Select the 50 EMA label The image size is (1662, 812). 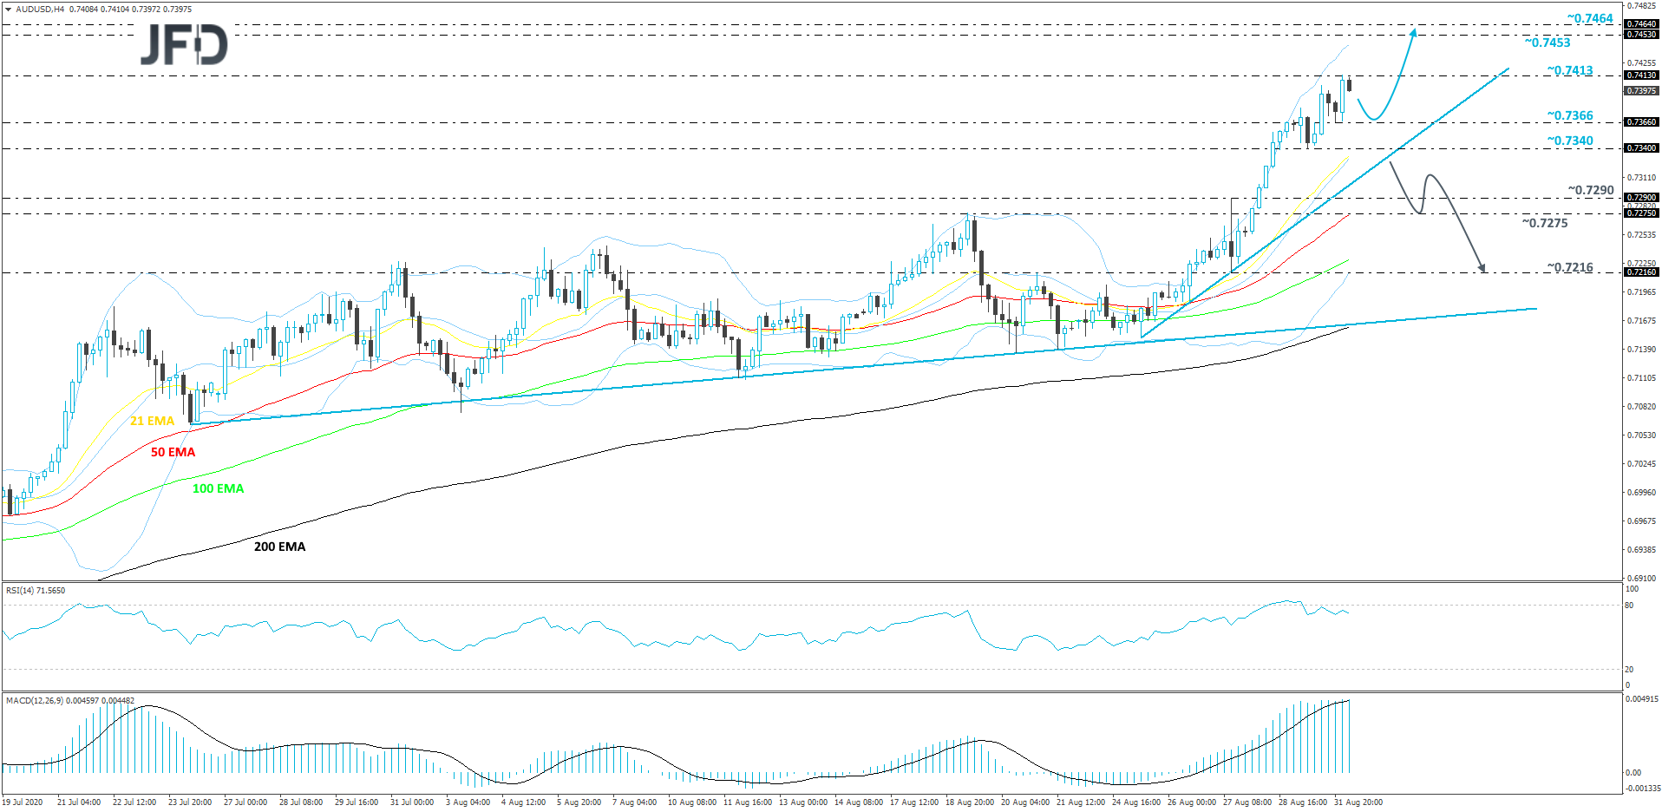click(173, 452)
